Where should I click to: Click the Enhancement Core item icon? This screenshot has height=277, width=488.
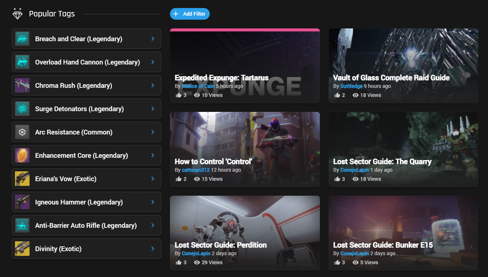pyautogui.click(x=22, y=155)
